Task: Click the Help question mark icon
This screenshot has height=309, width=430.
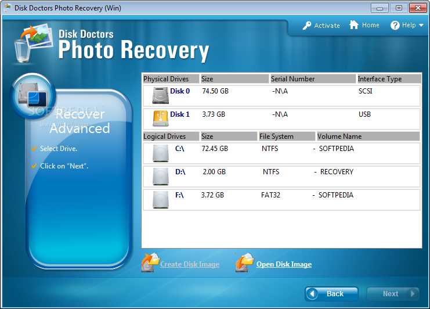Action: pos(395,25)
